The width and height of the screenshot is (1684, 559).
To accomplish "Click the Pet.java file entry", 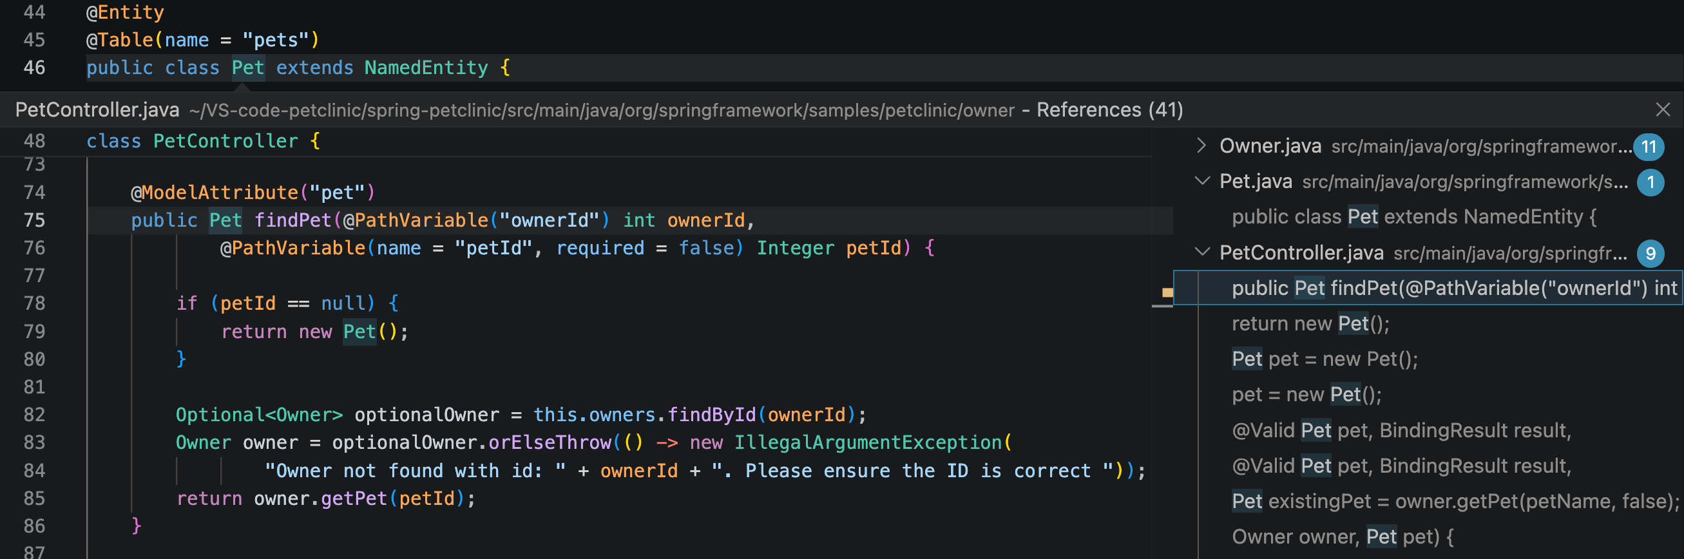I will [x=1255, y=181].
